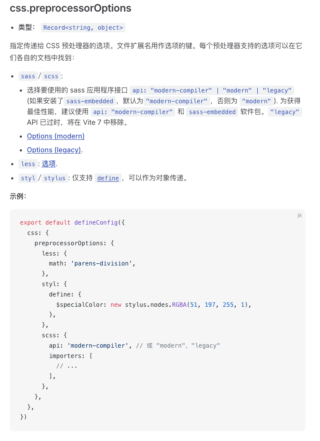Click RGBA in the stylus.nodes code line
This screenshot has width=320, height=441.
pyautogui.click(x=179, y=304)
